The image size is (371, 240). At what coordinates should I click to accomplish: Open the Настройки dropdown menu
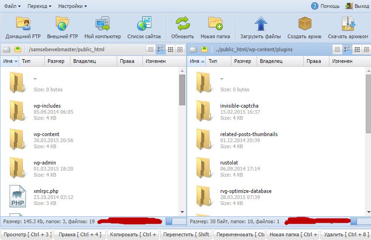pos(72,6)
